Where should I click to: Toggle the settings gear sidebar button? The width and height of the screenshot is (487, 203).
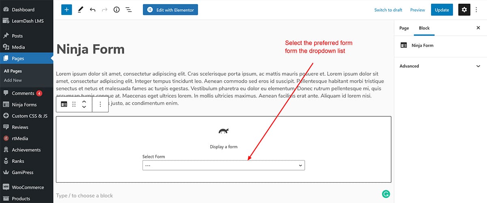[464, 10]
